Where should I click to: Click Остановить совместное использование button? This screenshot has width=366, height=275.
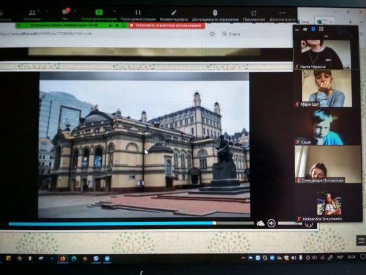167,25
